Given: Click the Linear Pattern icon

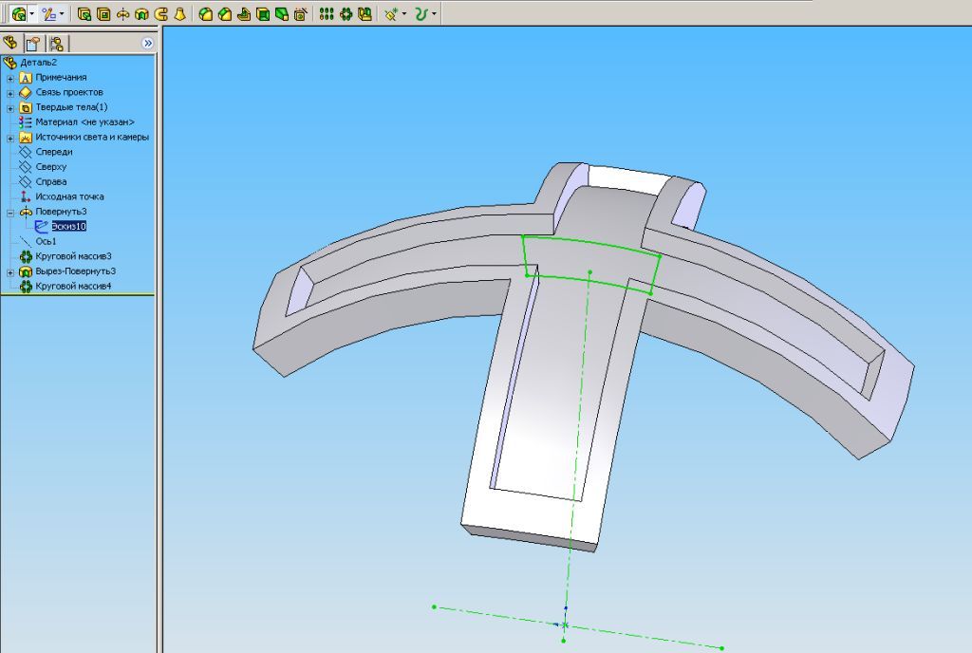Looking at the screenshot, I should click(x=327, y=14).
